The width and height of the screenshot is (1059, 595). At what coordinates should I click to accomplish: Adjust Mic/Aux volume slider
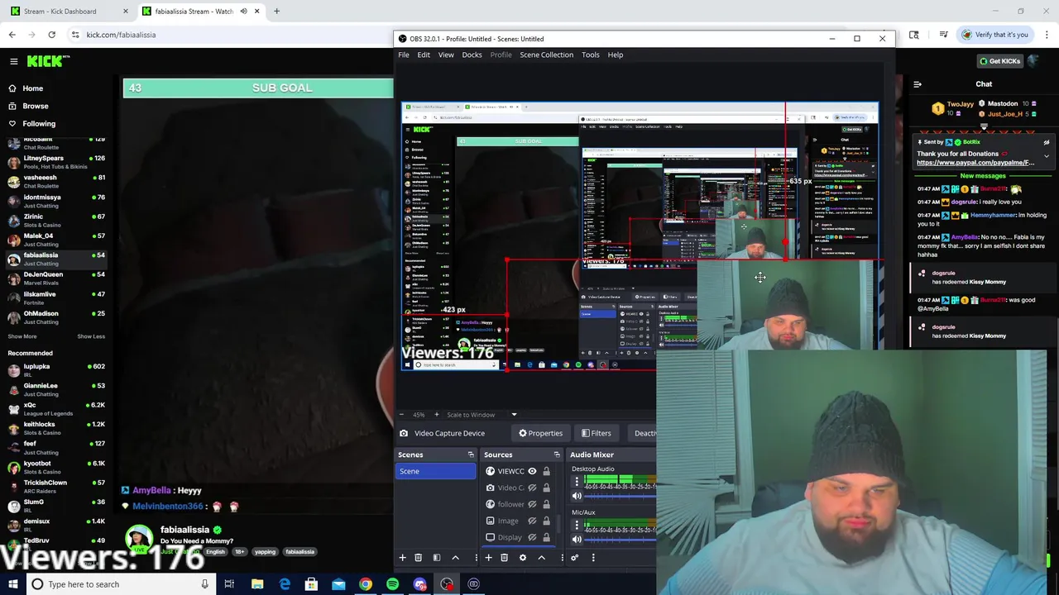point(619,540)
